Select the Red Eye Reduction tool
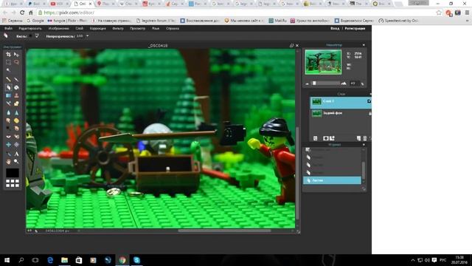This screenshot has width=472, height=266. click(8, 137)
